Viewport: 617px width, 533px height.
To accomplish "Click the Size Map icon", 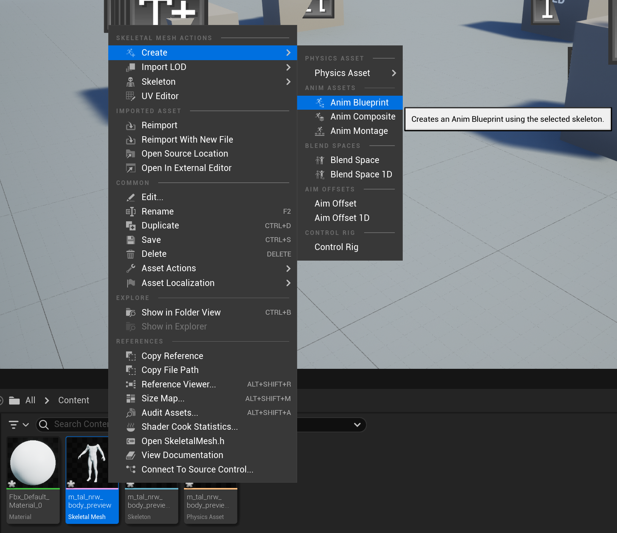I will [x=130, y=399].
